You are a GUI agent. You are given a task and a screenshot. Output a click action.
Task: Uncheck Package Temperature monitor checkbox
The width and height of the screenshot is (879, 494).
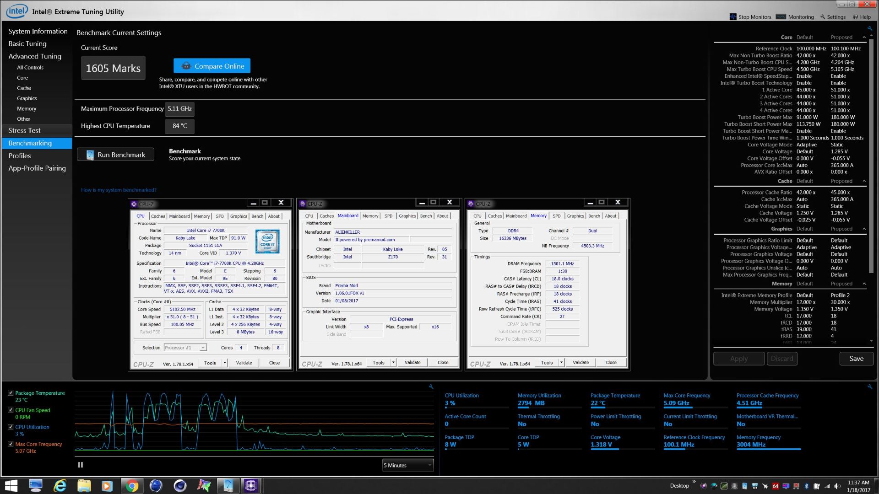click(11, 393)
